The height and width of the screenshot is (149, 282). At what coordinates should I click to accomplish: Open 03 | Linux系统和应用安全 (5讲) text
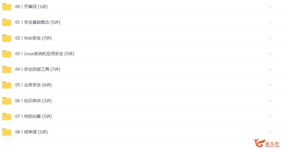point(45,54)
